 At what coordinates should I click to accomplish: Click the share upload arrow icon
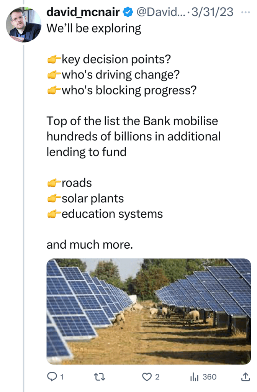pos(245,377)
